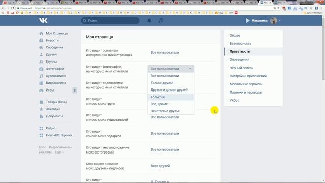This screenshot has height=183, width=325.
Task: Collapse the open photo privacy dropdown header
Action: pyautogui.click(x=171, y=69)
